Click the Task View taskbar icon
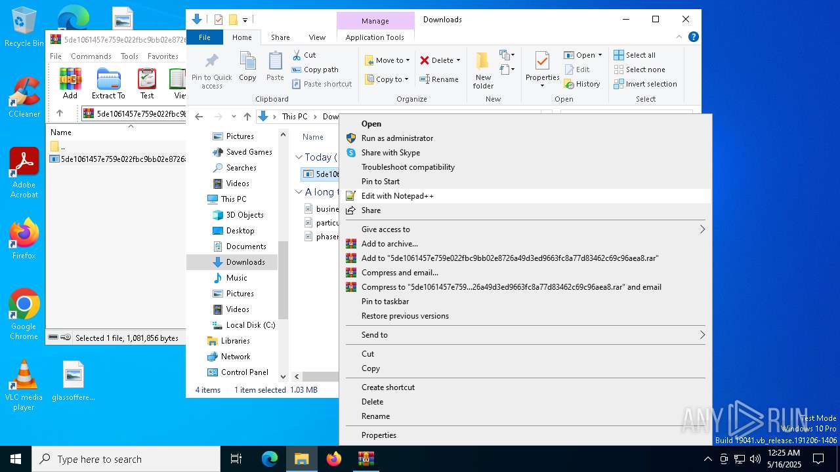This screenshot has width=840, height=472. point(236,459)
